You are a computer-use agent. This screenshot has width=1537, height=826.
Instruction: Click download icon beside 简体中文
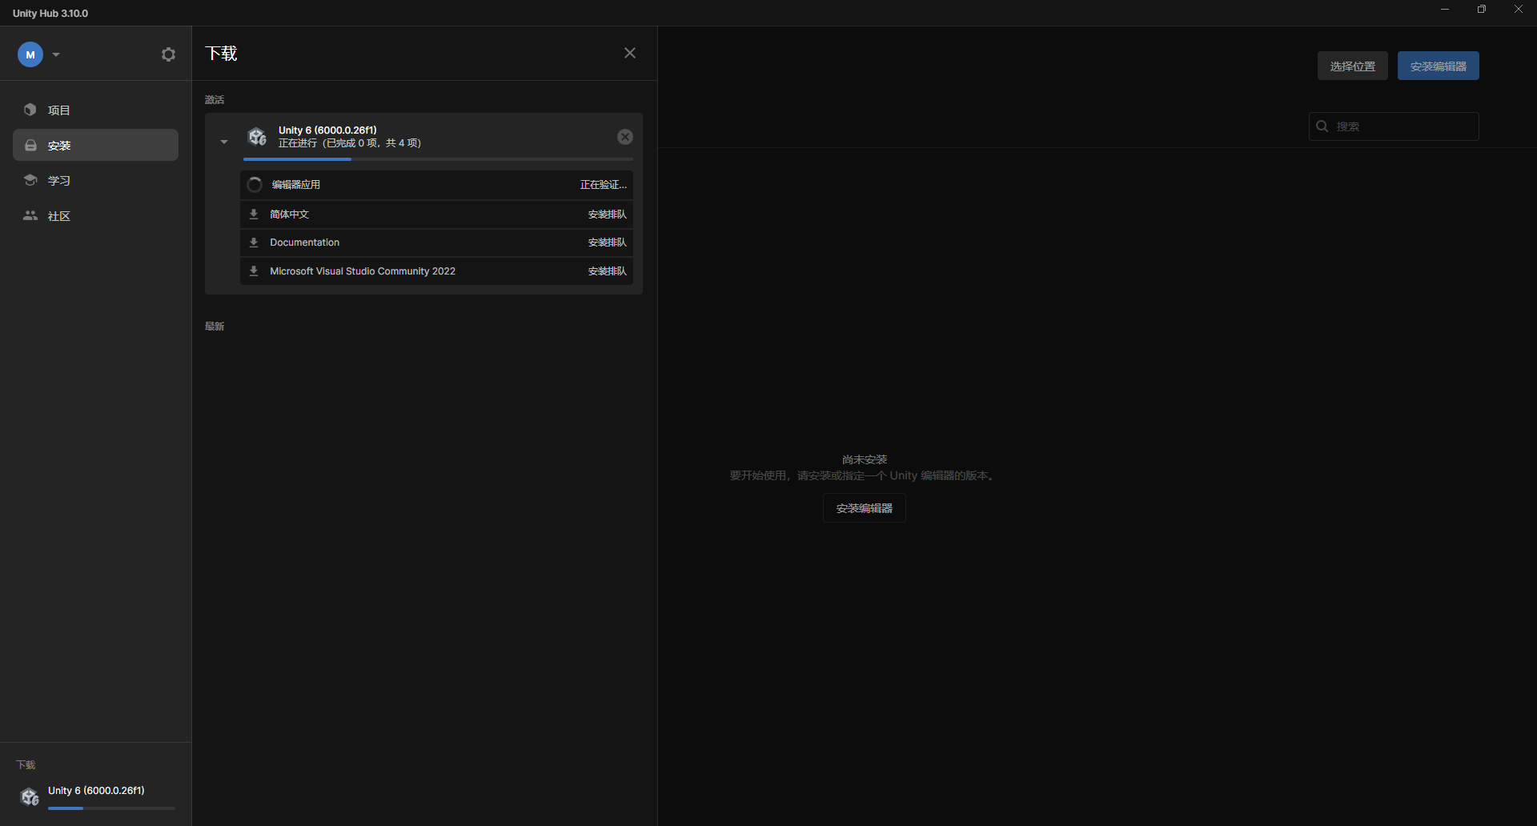click(254, 215)
